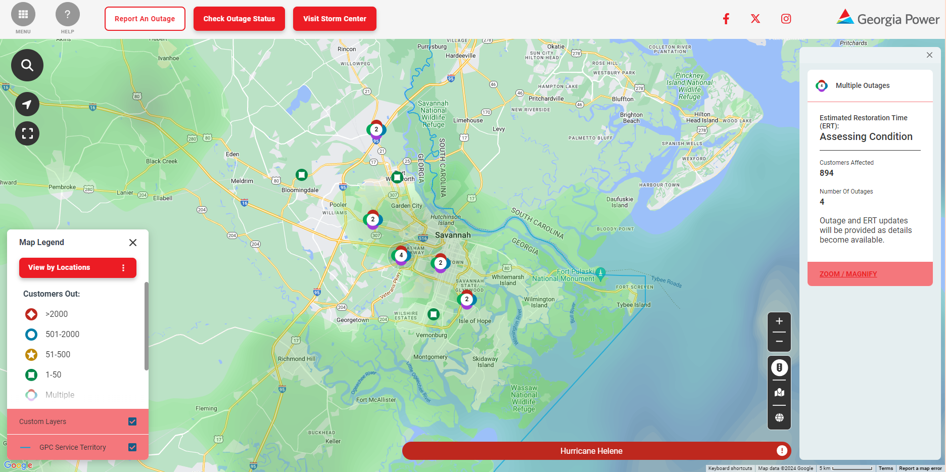This screenshot has width=946, height=472.
Task: Enter fullscreen map mode icon
Action: [x=27, y=133]
